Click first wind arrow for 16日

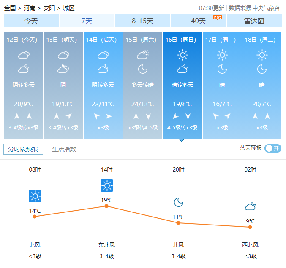pos(175,116)
